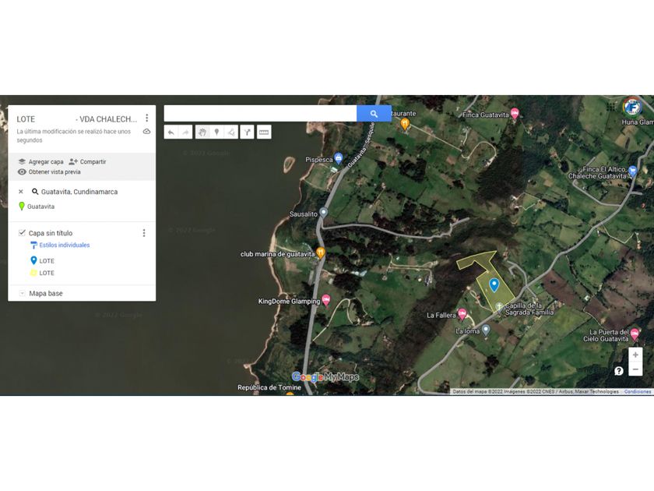
Task: Zoom in with the plus button
Action: 635,355
